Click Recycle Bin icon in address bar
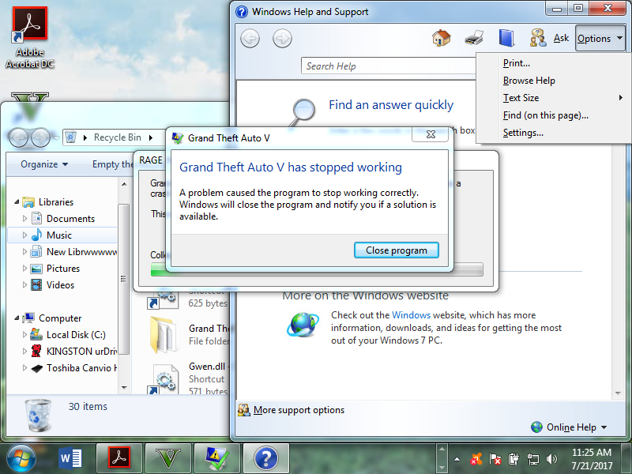The height and width of the screenshot is (474, 632). [71, 137]
